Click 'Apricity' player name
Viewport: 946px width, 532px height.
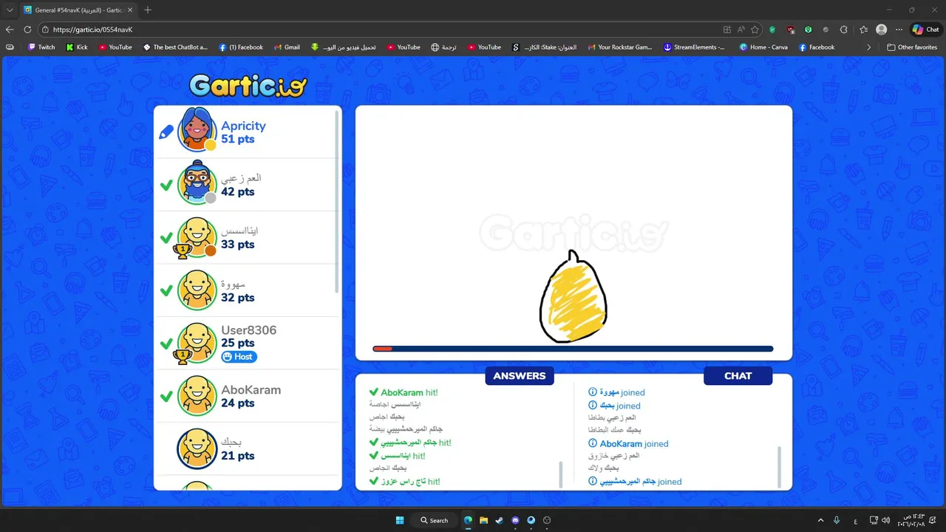[x=243, y=126]
